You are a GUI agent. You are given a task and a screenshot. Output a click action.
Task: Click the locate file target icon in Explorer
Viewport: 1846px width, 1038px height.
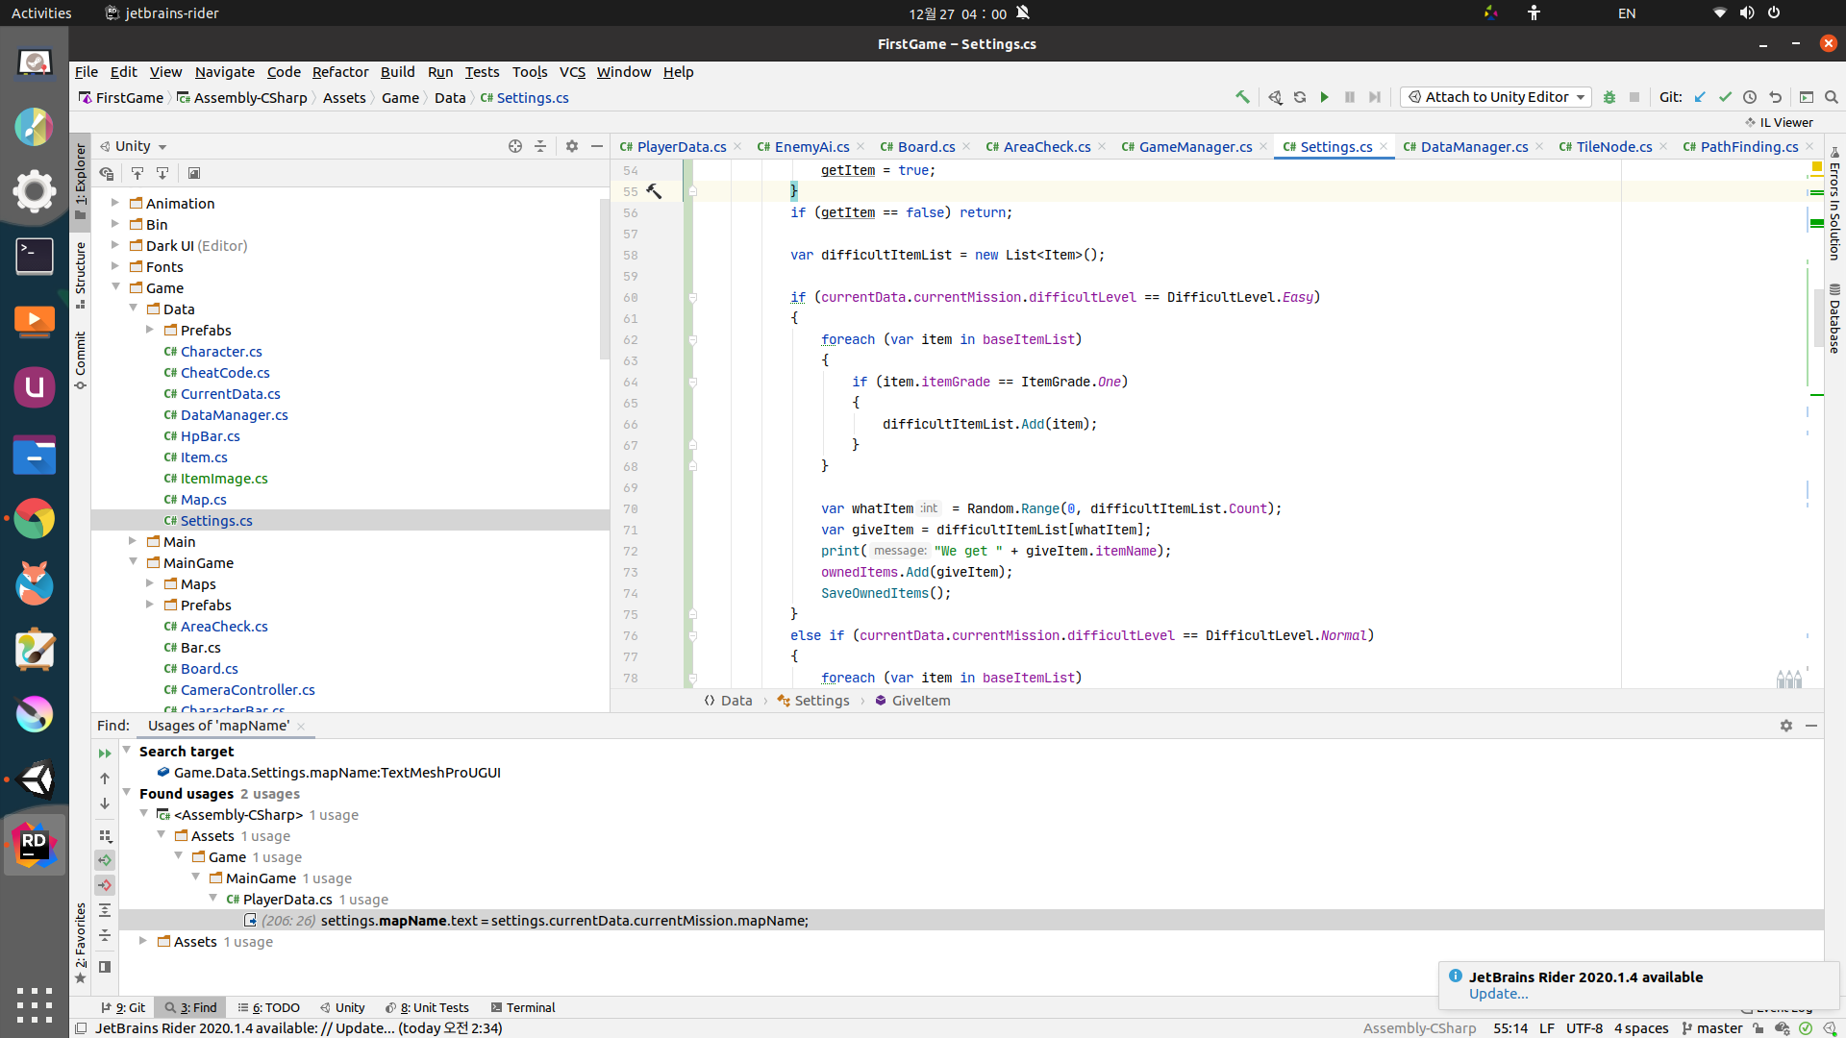point(515,146)
